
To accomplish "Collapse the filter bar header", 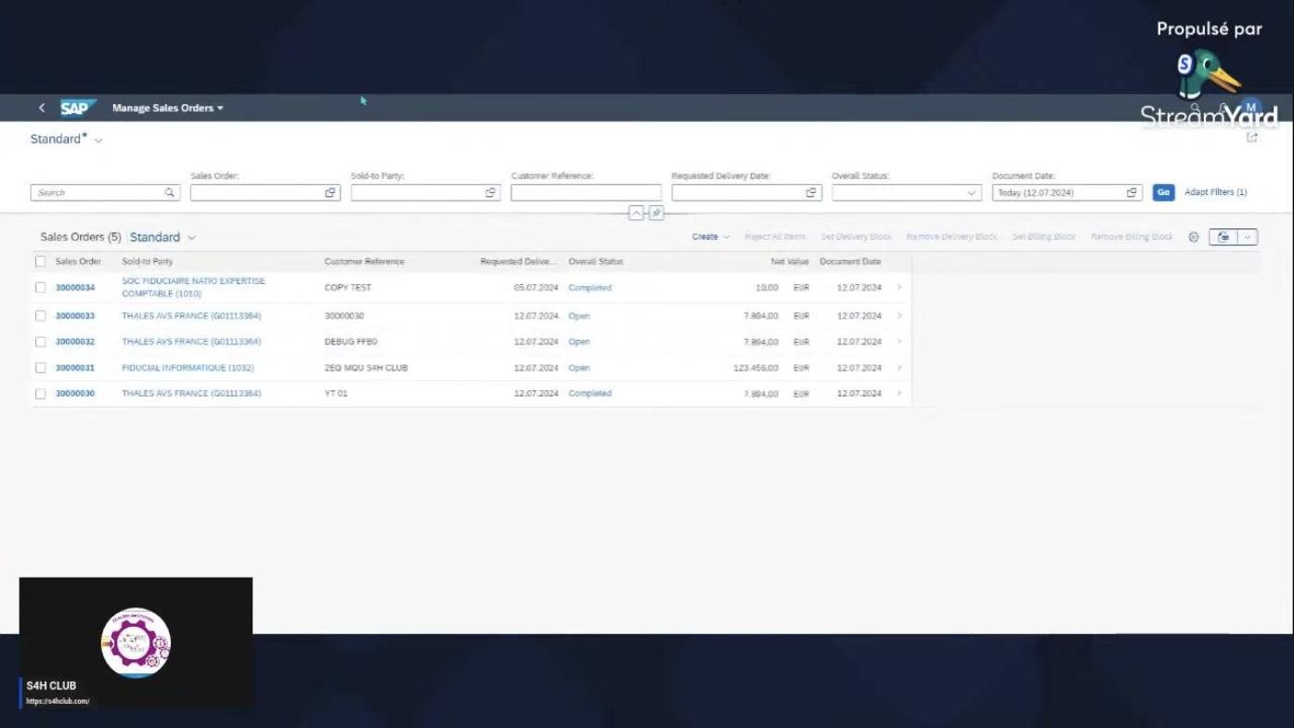I will coord(636,214).
